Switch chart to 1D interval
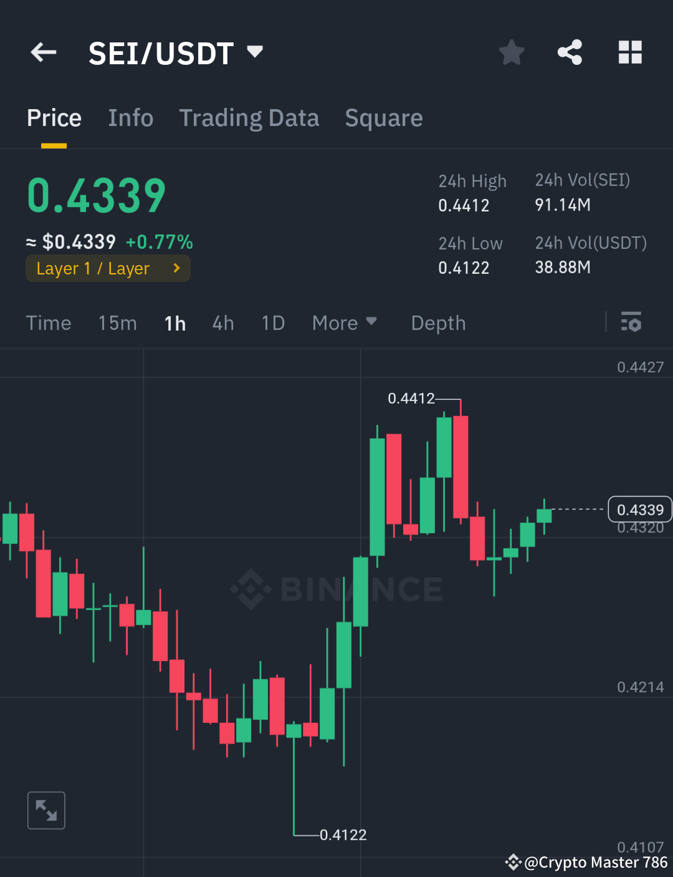 pyautogui.click(x=272, y=322)
